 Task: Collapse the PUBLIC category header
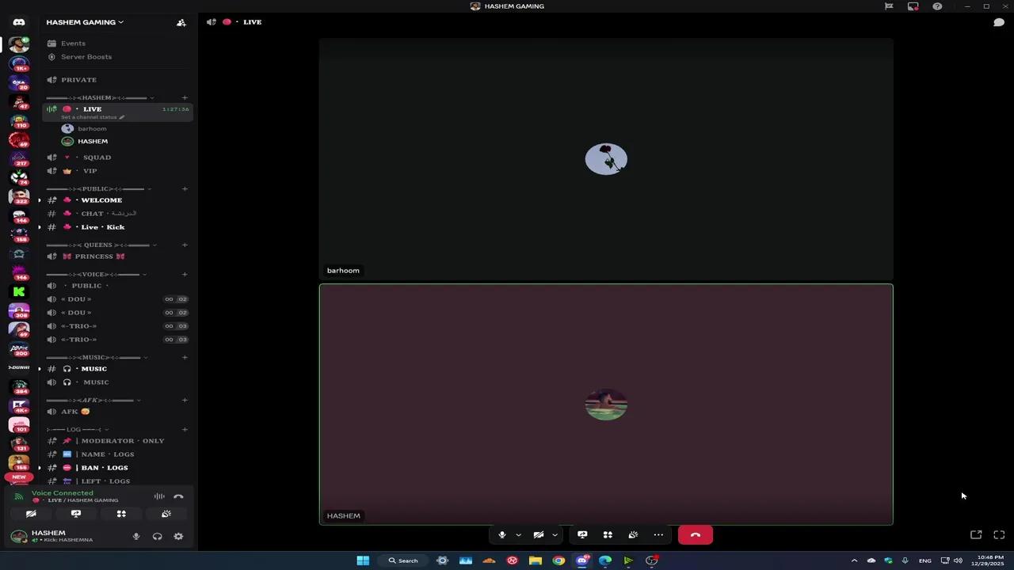click(x=98, y=189)
